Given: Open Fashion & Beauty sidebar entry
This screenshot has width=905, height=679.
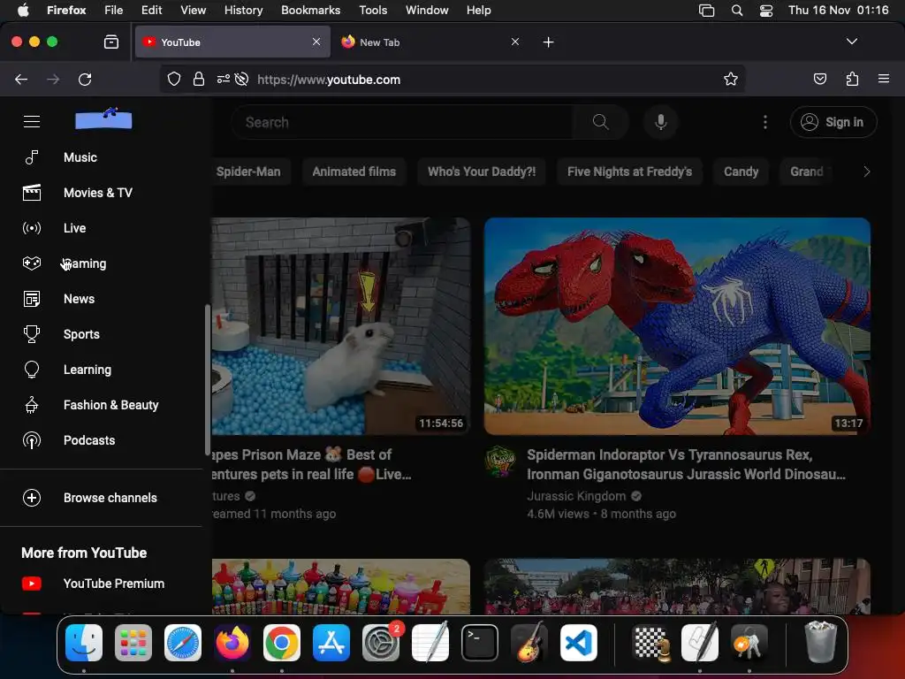Looking at the screenshot, I should [110, 405].
